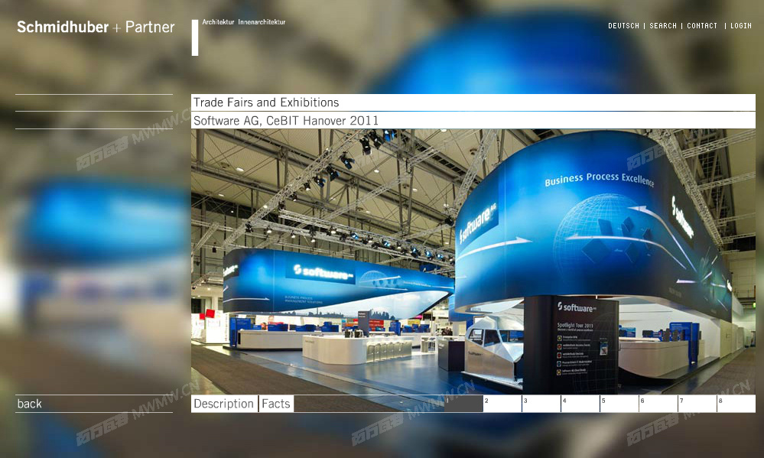Open the SEARCH link
The height and width of the screenshot is (458, 764).
(x=662, y=26)
